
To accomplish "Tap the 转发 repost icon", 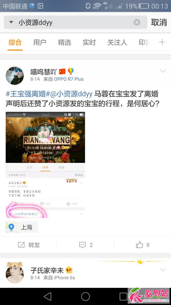I will click(21, 245).
